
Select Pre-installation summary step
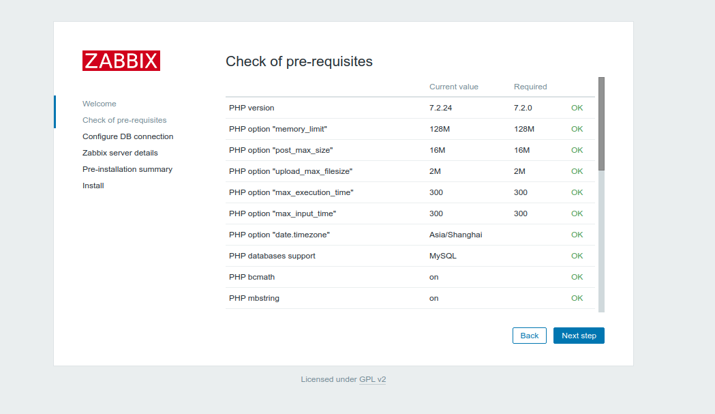127,169
